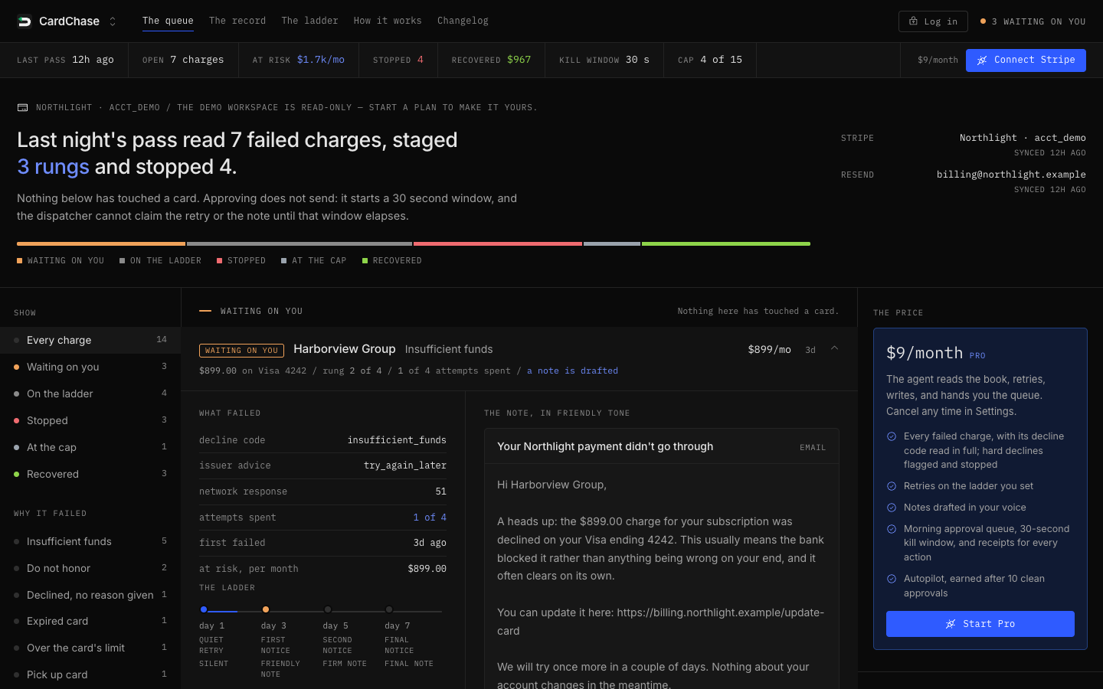
Task: Filter by Declined, no reason given
Action: point(90,595)
